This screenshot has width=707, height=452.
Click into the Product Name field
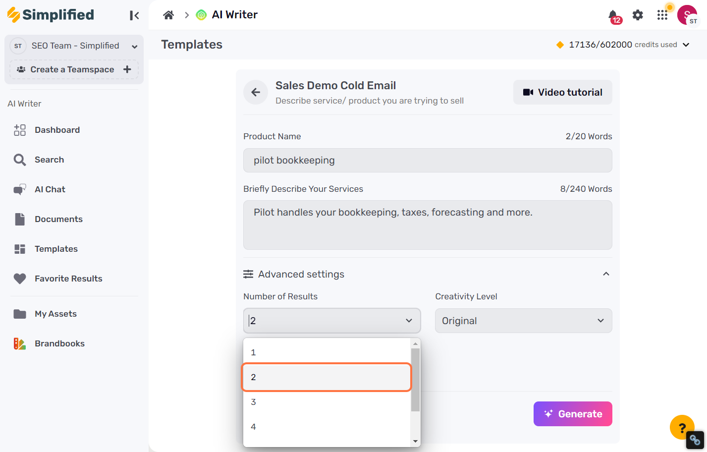pyautogui.click(x=428, y=160)
